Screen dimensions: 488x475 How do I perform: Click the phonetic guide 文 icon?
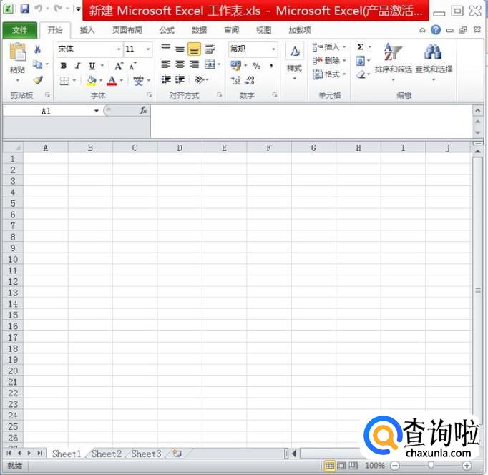tap(138, 81)
